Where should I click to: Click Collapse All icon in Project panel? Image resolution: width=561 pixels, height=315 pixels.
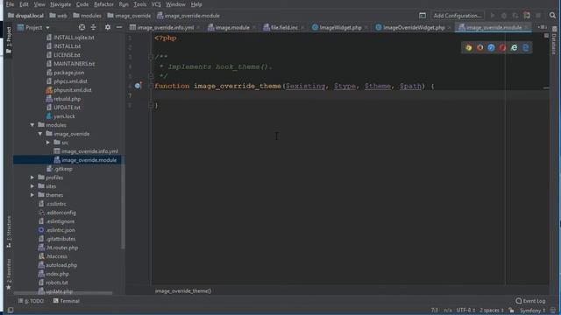(94, 27)
